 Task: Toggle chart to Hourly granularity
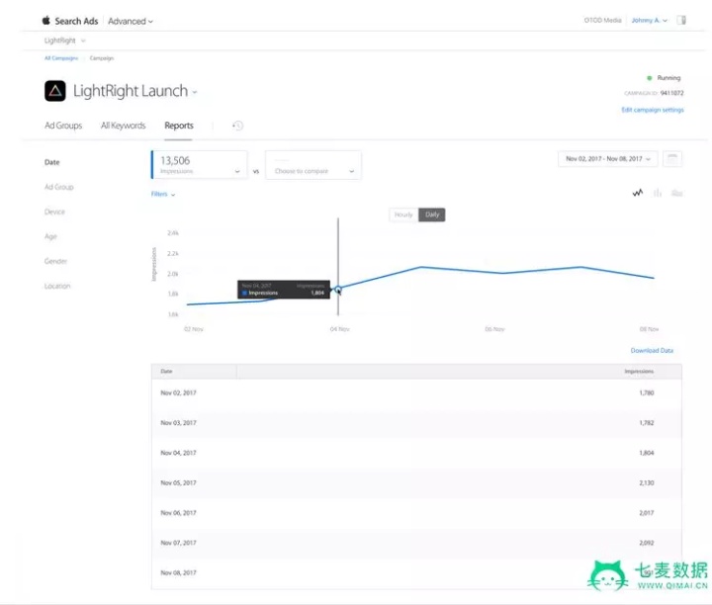point(403,215)
